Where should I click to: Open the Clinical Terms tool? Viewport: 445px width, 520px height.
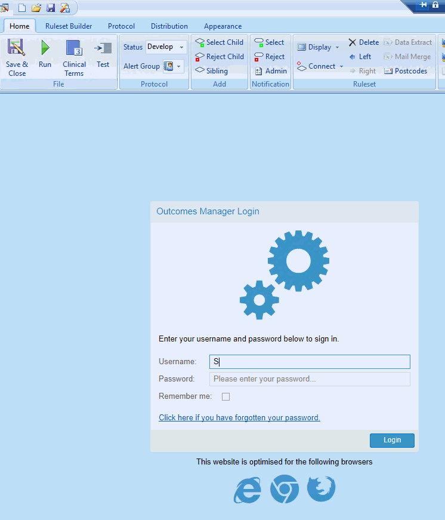tap(74, 49)
